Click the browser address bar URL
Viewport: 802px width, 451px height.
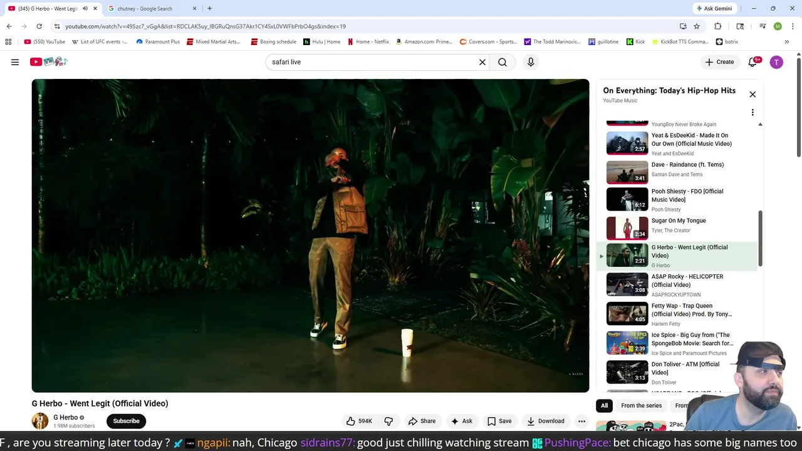206,26
